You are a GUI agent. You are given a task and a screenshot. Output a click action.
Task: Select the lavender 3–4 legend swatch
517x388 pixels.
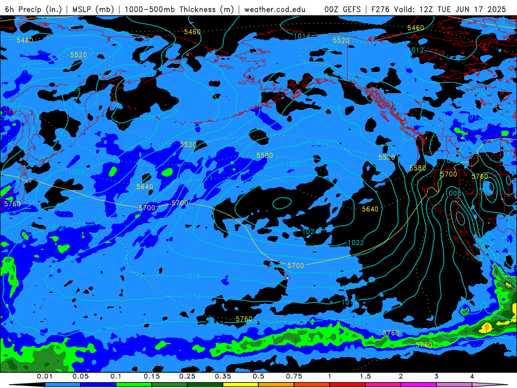click(x=454, y=385)
